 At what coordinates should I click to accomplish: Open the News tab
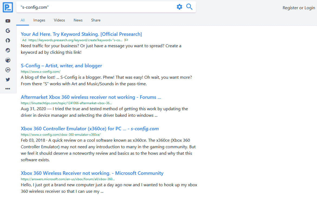click(78, 20)
